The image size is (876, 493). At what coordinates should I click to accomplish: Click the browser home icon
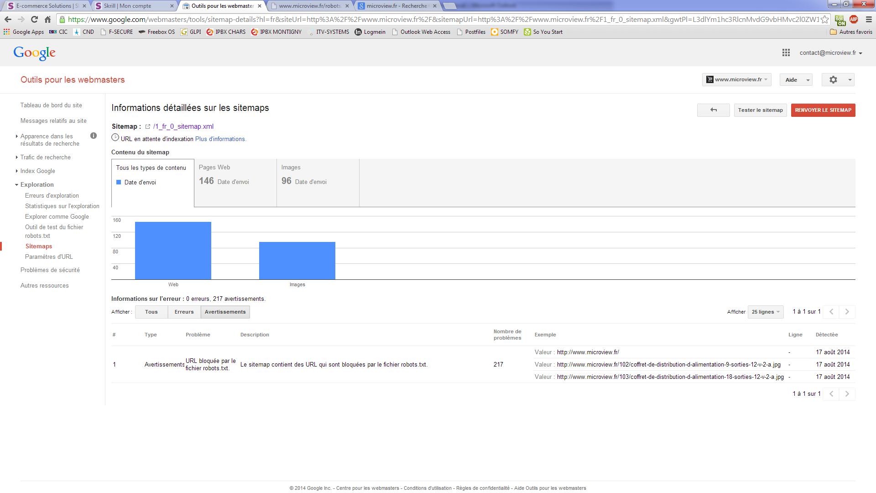(47, 19)
